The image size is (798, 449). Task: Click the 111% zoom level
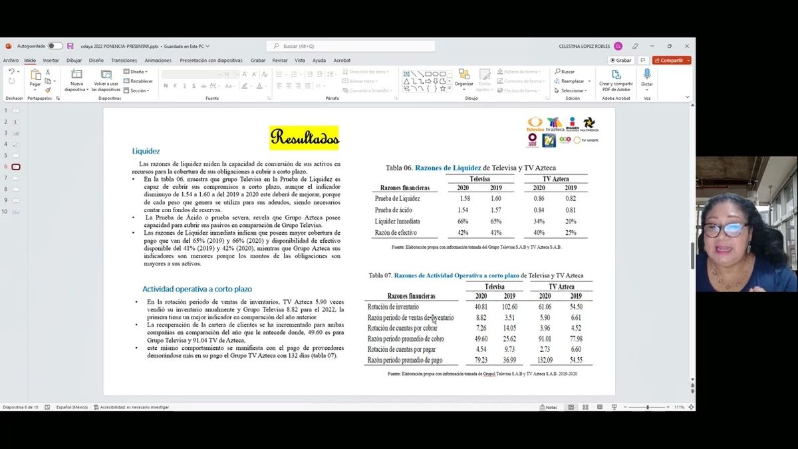click(x=679, y=407)
